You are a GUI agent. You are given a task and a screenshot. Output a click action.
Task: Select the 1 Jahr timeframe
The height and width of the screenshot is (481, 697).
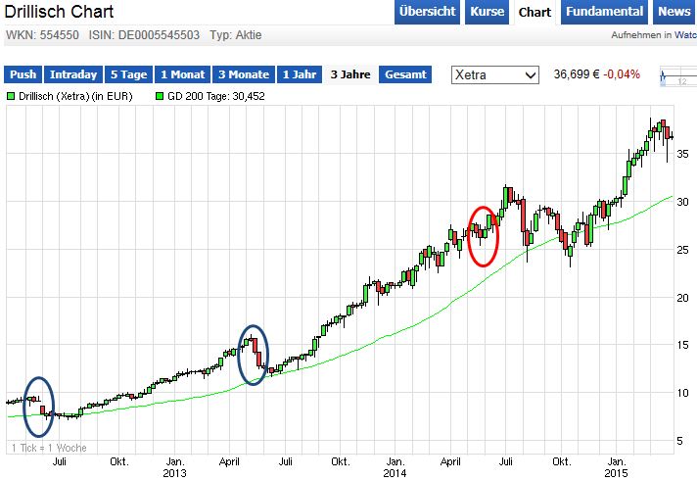(x=300, y=74)
